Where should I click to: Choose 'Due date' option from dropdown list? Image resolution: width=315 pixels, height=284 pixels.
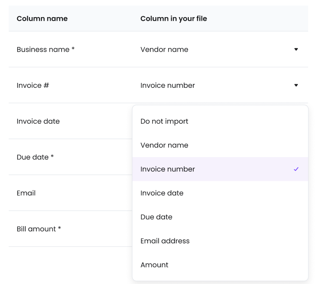coord(156,217)
